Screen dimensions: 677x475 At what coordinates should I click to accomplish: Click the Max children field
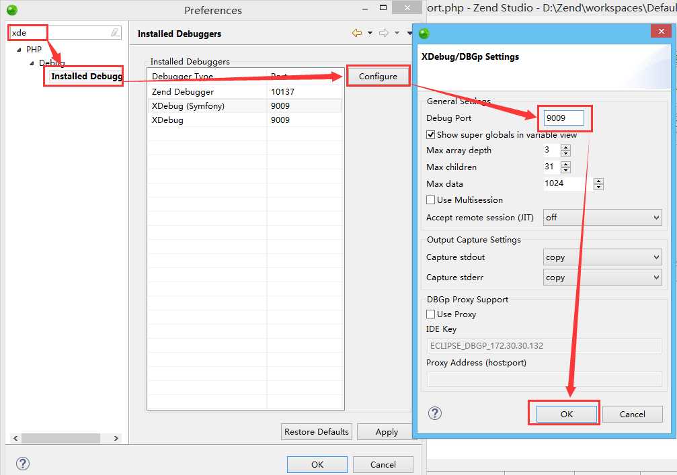click(552, 167)
